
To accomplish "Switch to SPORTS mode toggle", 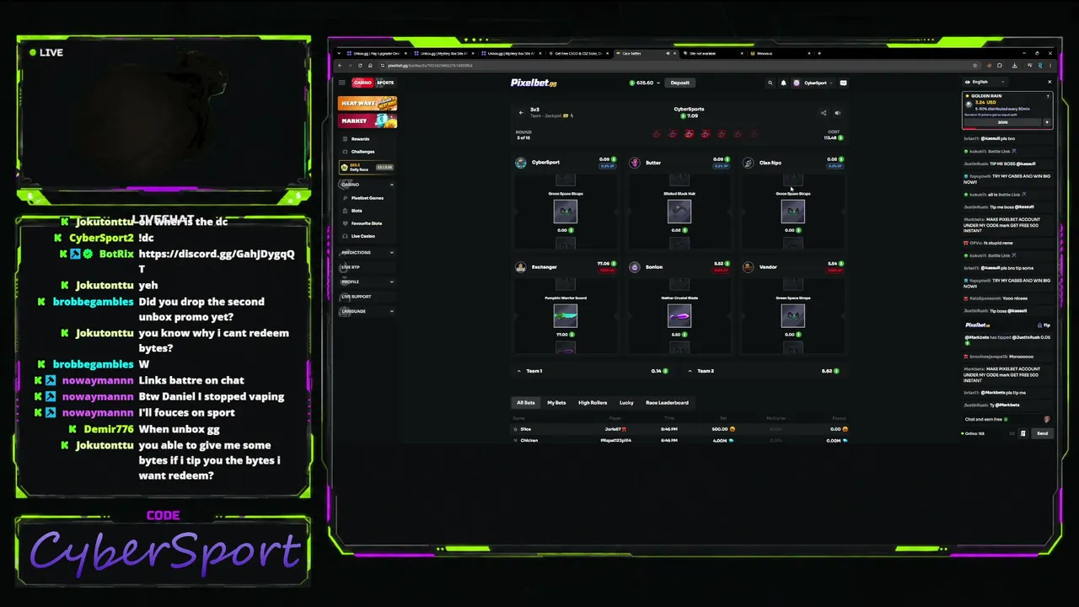I will (x=385, y=83).
